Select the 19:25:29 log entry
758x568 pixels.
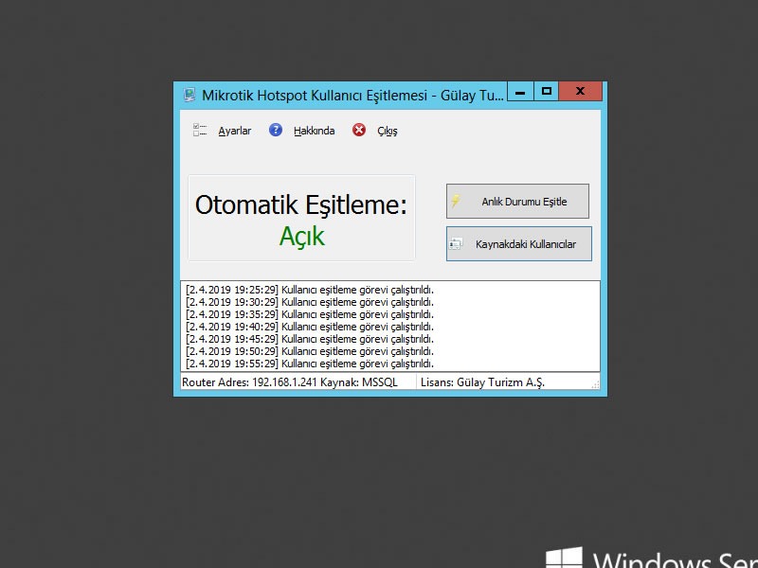pos(309,290)
